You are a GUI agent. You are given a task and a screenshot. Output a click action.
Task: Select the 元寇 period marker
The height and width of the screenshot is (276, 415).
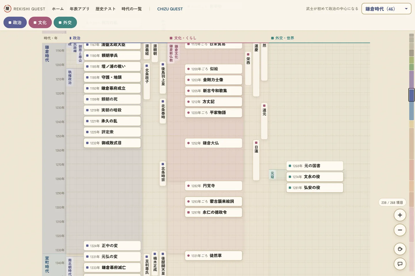[272, 175]
